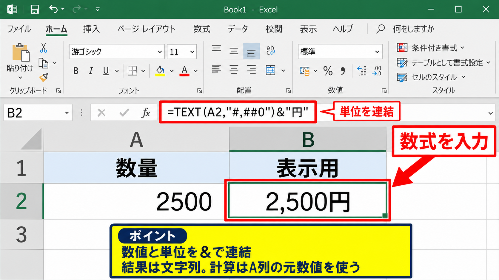Click the Insert Function fx icon
This screenshot has height=280, width=499.
(146, 113)
